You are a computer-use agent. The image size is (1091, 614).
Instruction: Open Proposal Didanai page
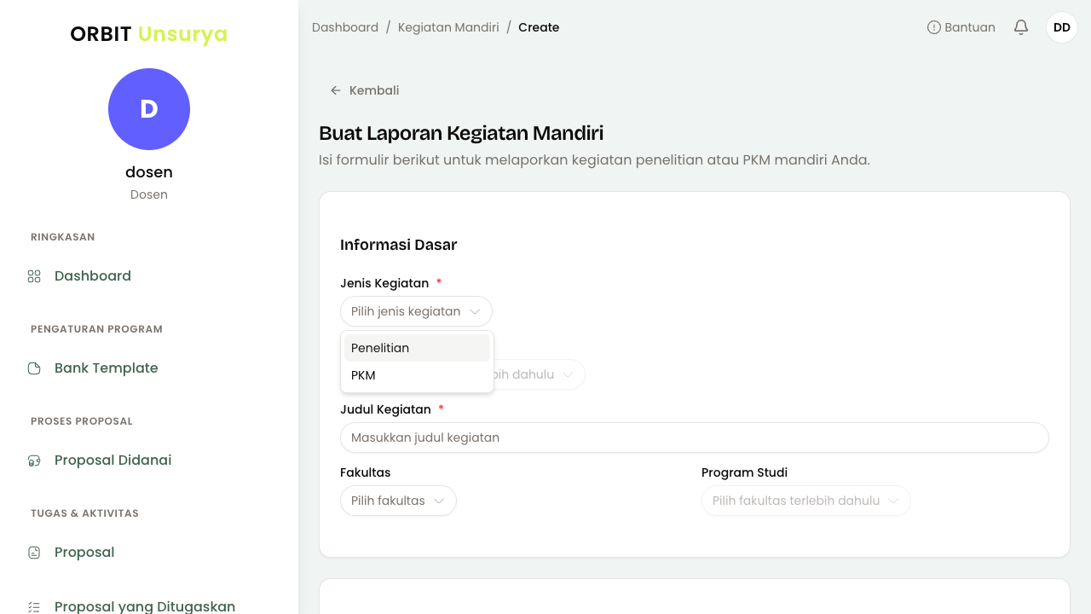click(x=113, y=460)
